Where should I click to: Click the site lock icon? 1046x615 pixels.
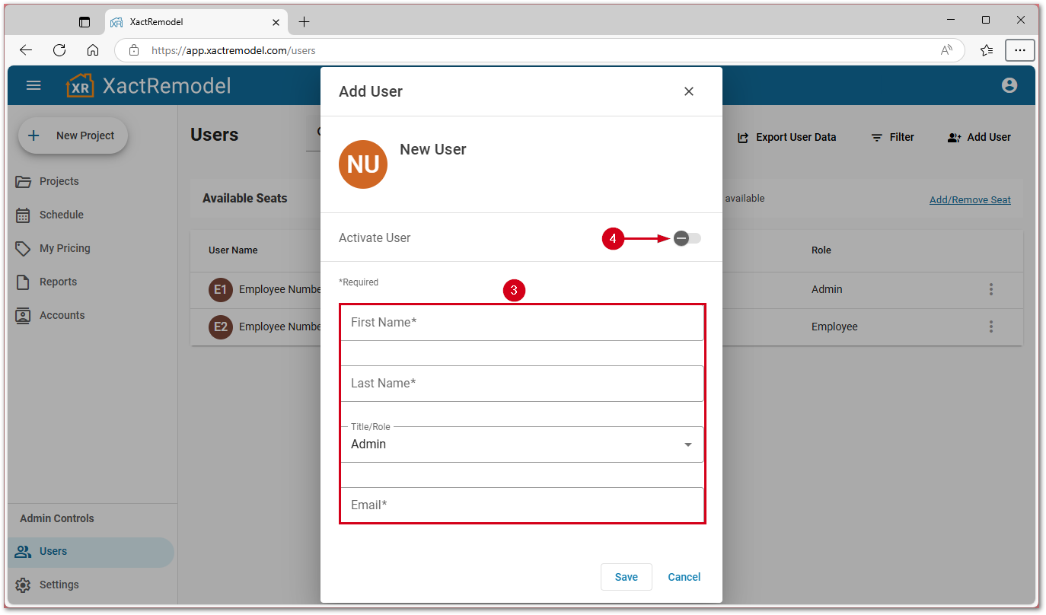[x=134, y=50]
